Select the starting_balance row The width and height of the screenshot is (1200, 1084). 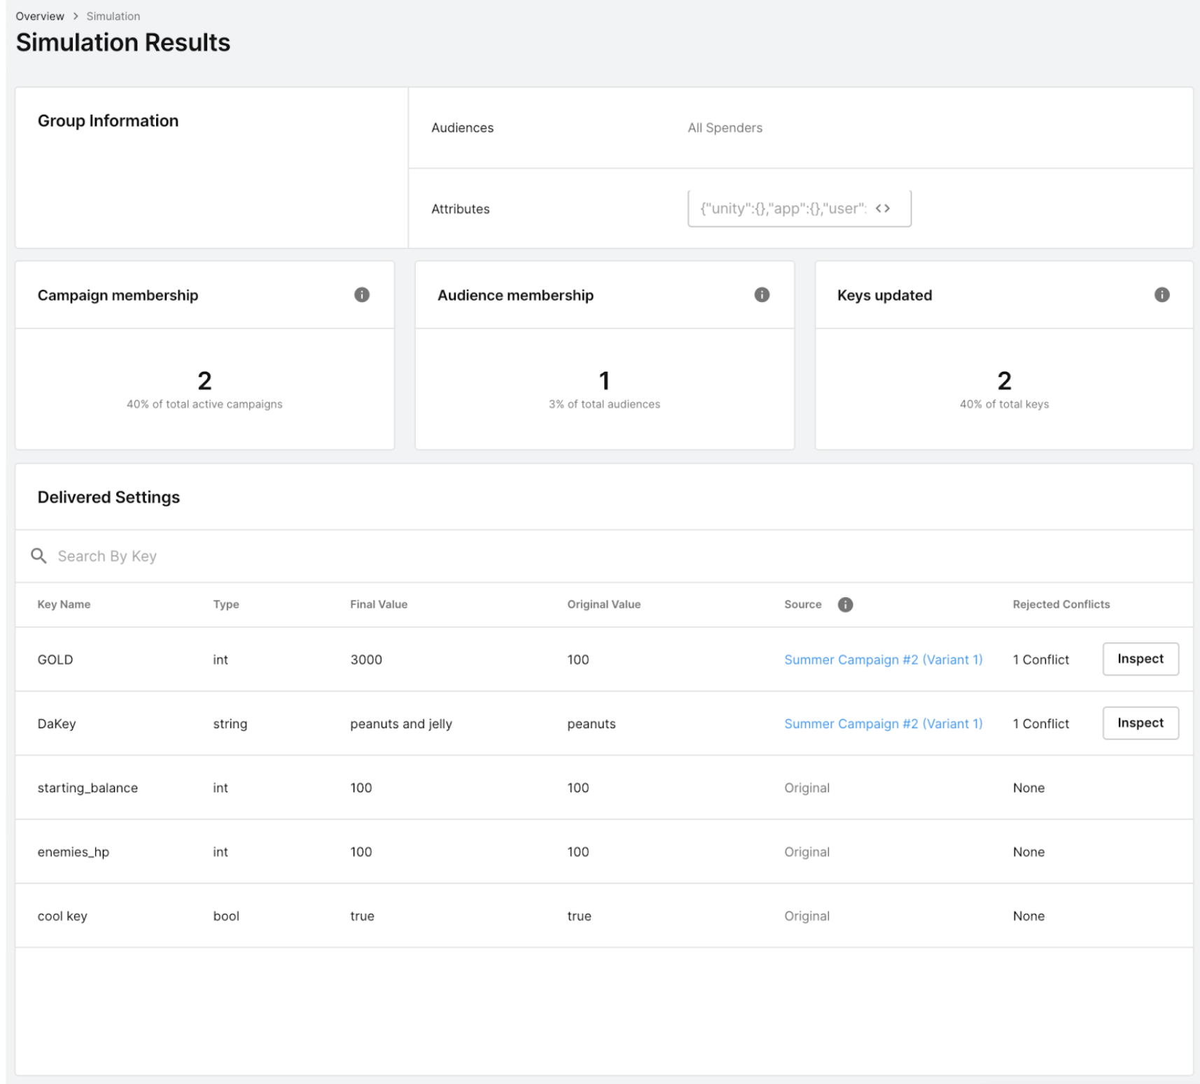(88, 788)
